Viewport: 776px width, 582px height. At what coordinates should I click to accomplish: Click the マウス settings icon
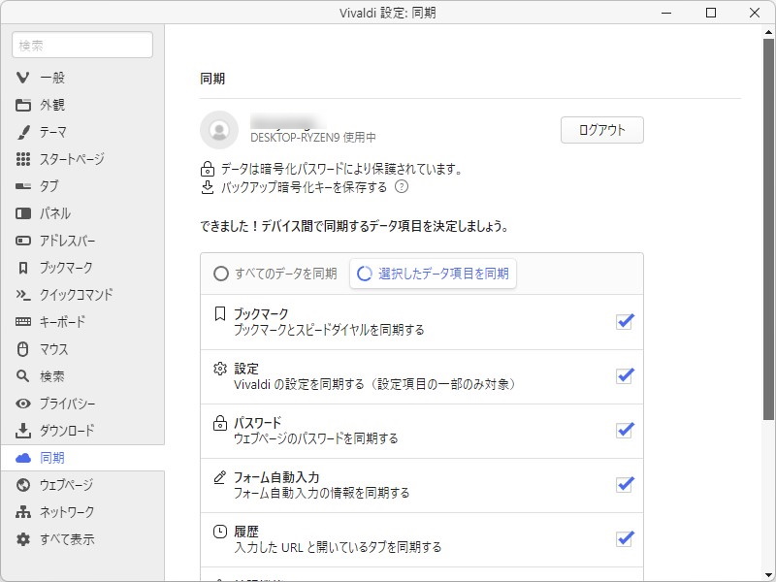21,349
